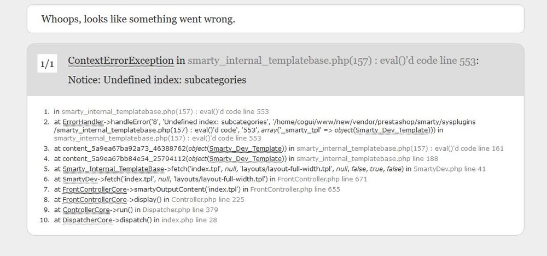Select the "Notice: Undefined index: subcategories" message

(157, 80)
